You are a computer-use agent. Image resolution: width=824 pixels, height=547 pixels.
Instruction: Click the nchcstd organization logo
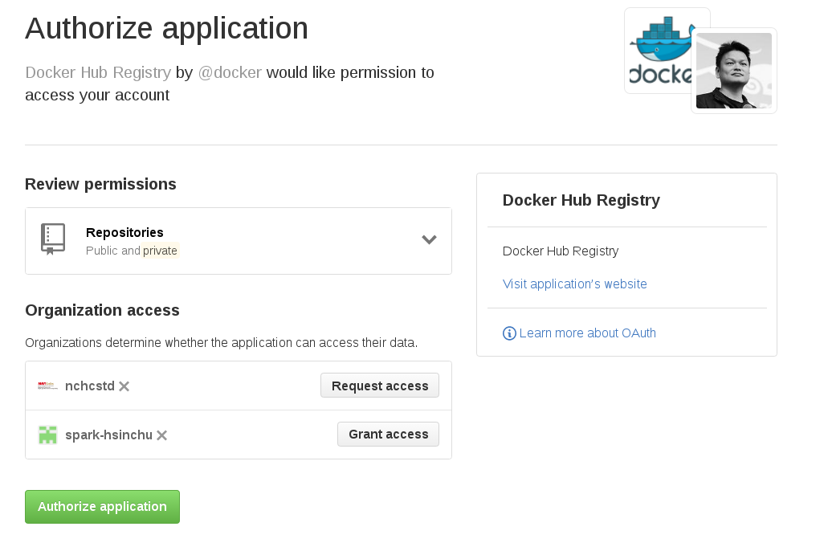pyautogui.click(x=47, y=386)
